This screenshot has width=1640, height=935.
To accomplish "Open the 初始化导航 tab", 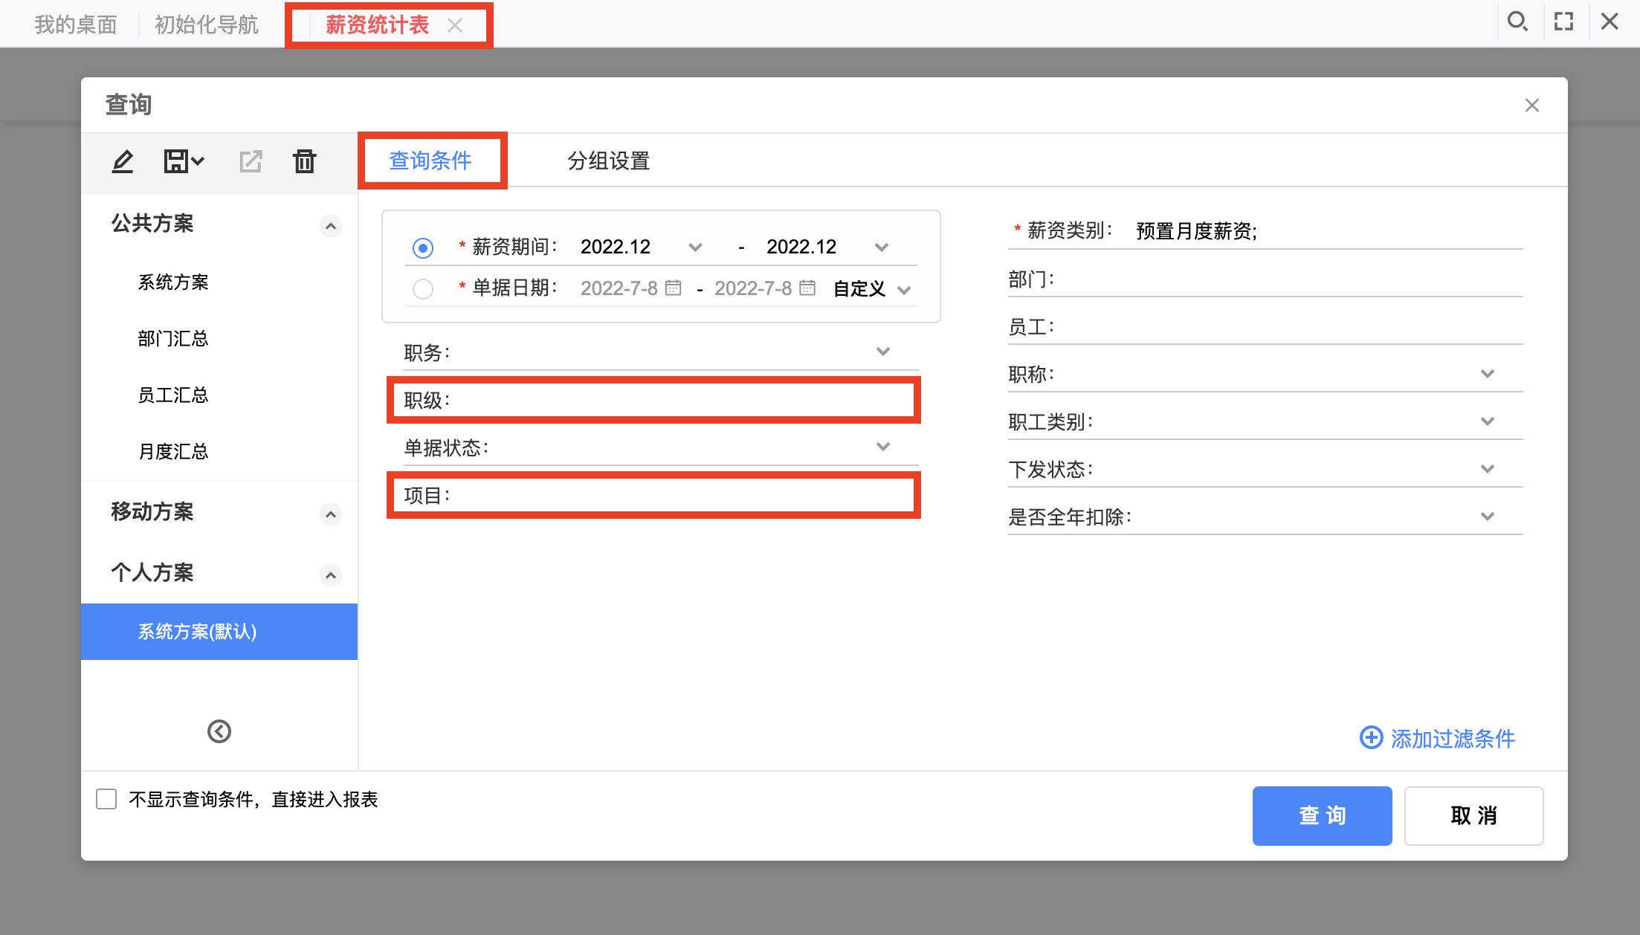I will 206,25.
